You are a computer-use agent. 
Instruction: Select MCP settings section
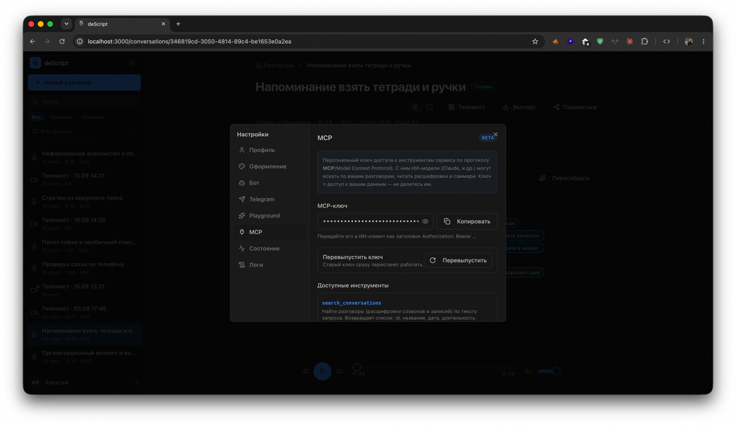click(x=270, y=232)
